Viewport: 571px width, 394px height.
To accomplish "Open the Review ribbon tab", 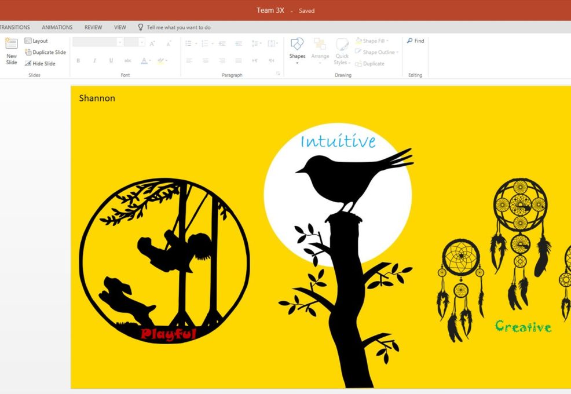I will point(93,27).
